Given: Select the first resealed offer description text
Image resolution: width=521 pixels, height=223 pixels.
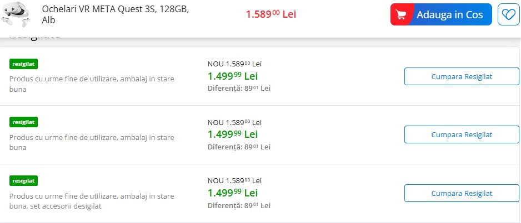Looking at the screenshot, I should click(x=92, y=84).
